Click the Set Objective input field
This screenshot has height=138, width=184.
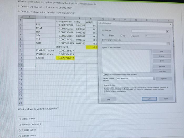tap(149, 31)
